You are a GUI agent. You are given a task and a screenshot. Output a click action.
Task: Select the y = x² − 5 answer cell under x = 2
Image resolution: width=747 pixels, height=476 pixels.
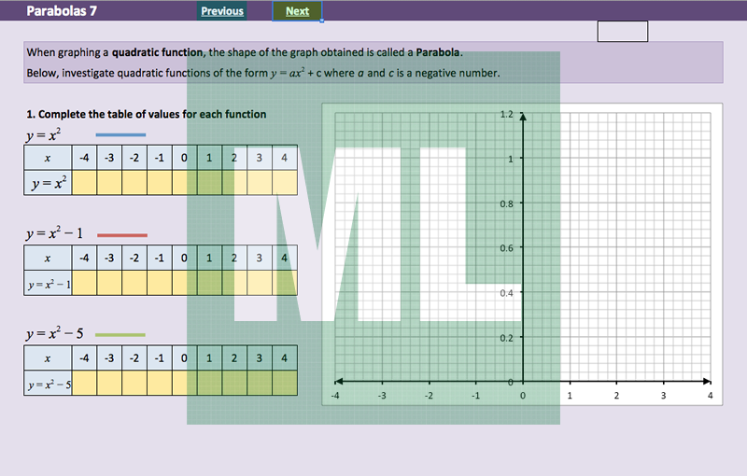point(233,383)
